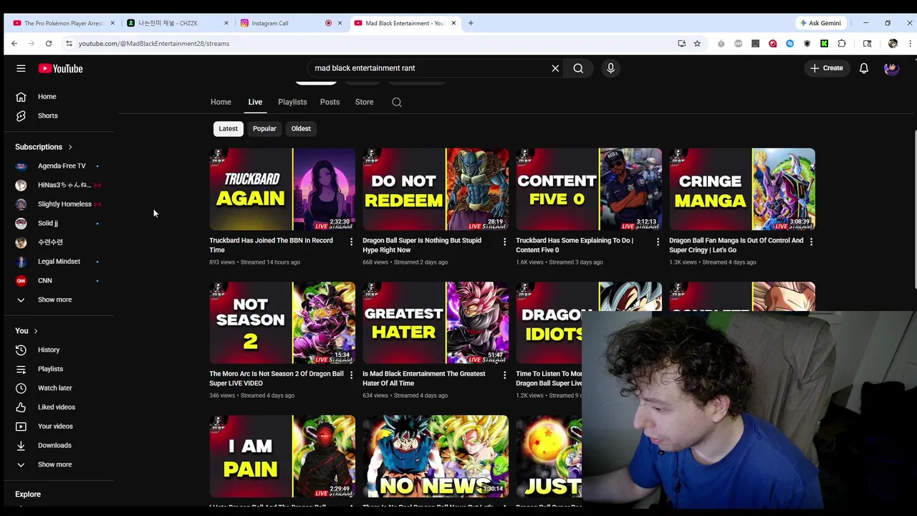Viewport: 917px width, 516px height.
Task: Open the notifications bell
Action: (x=864, y=68)
